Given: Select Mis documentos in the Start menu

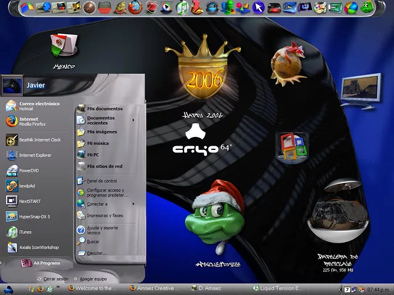Looking at the screenshot, I should pyautogui.click(x=103, y=109).
